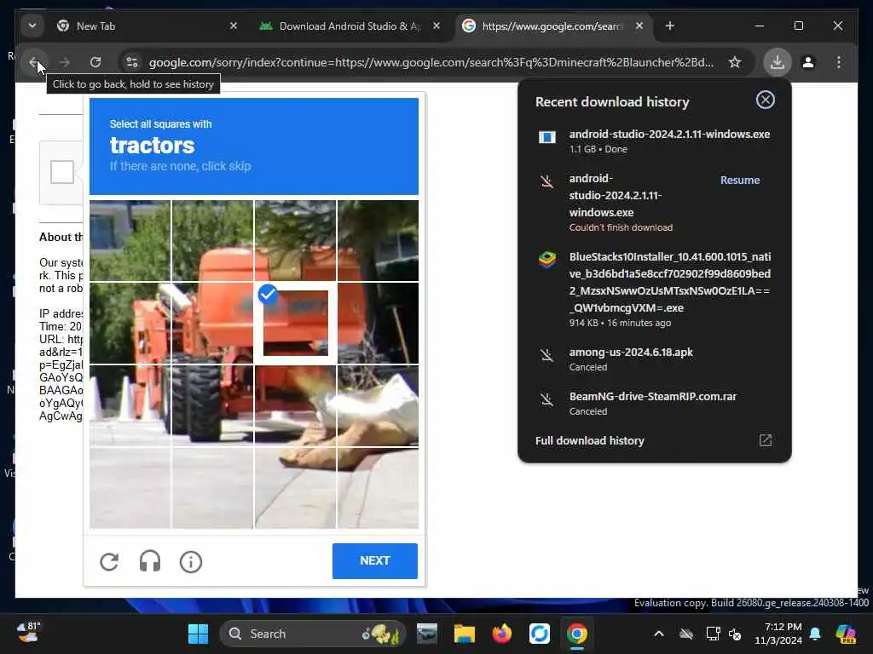Bookmark this page with the star icon
This screenshot has height=654, width=873.
(735, 62)
